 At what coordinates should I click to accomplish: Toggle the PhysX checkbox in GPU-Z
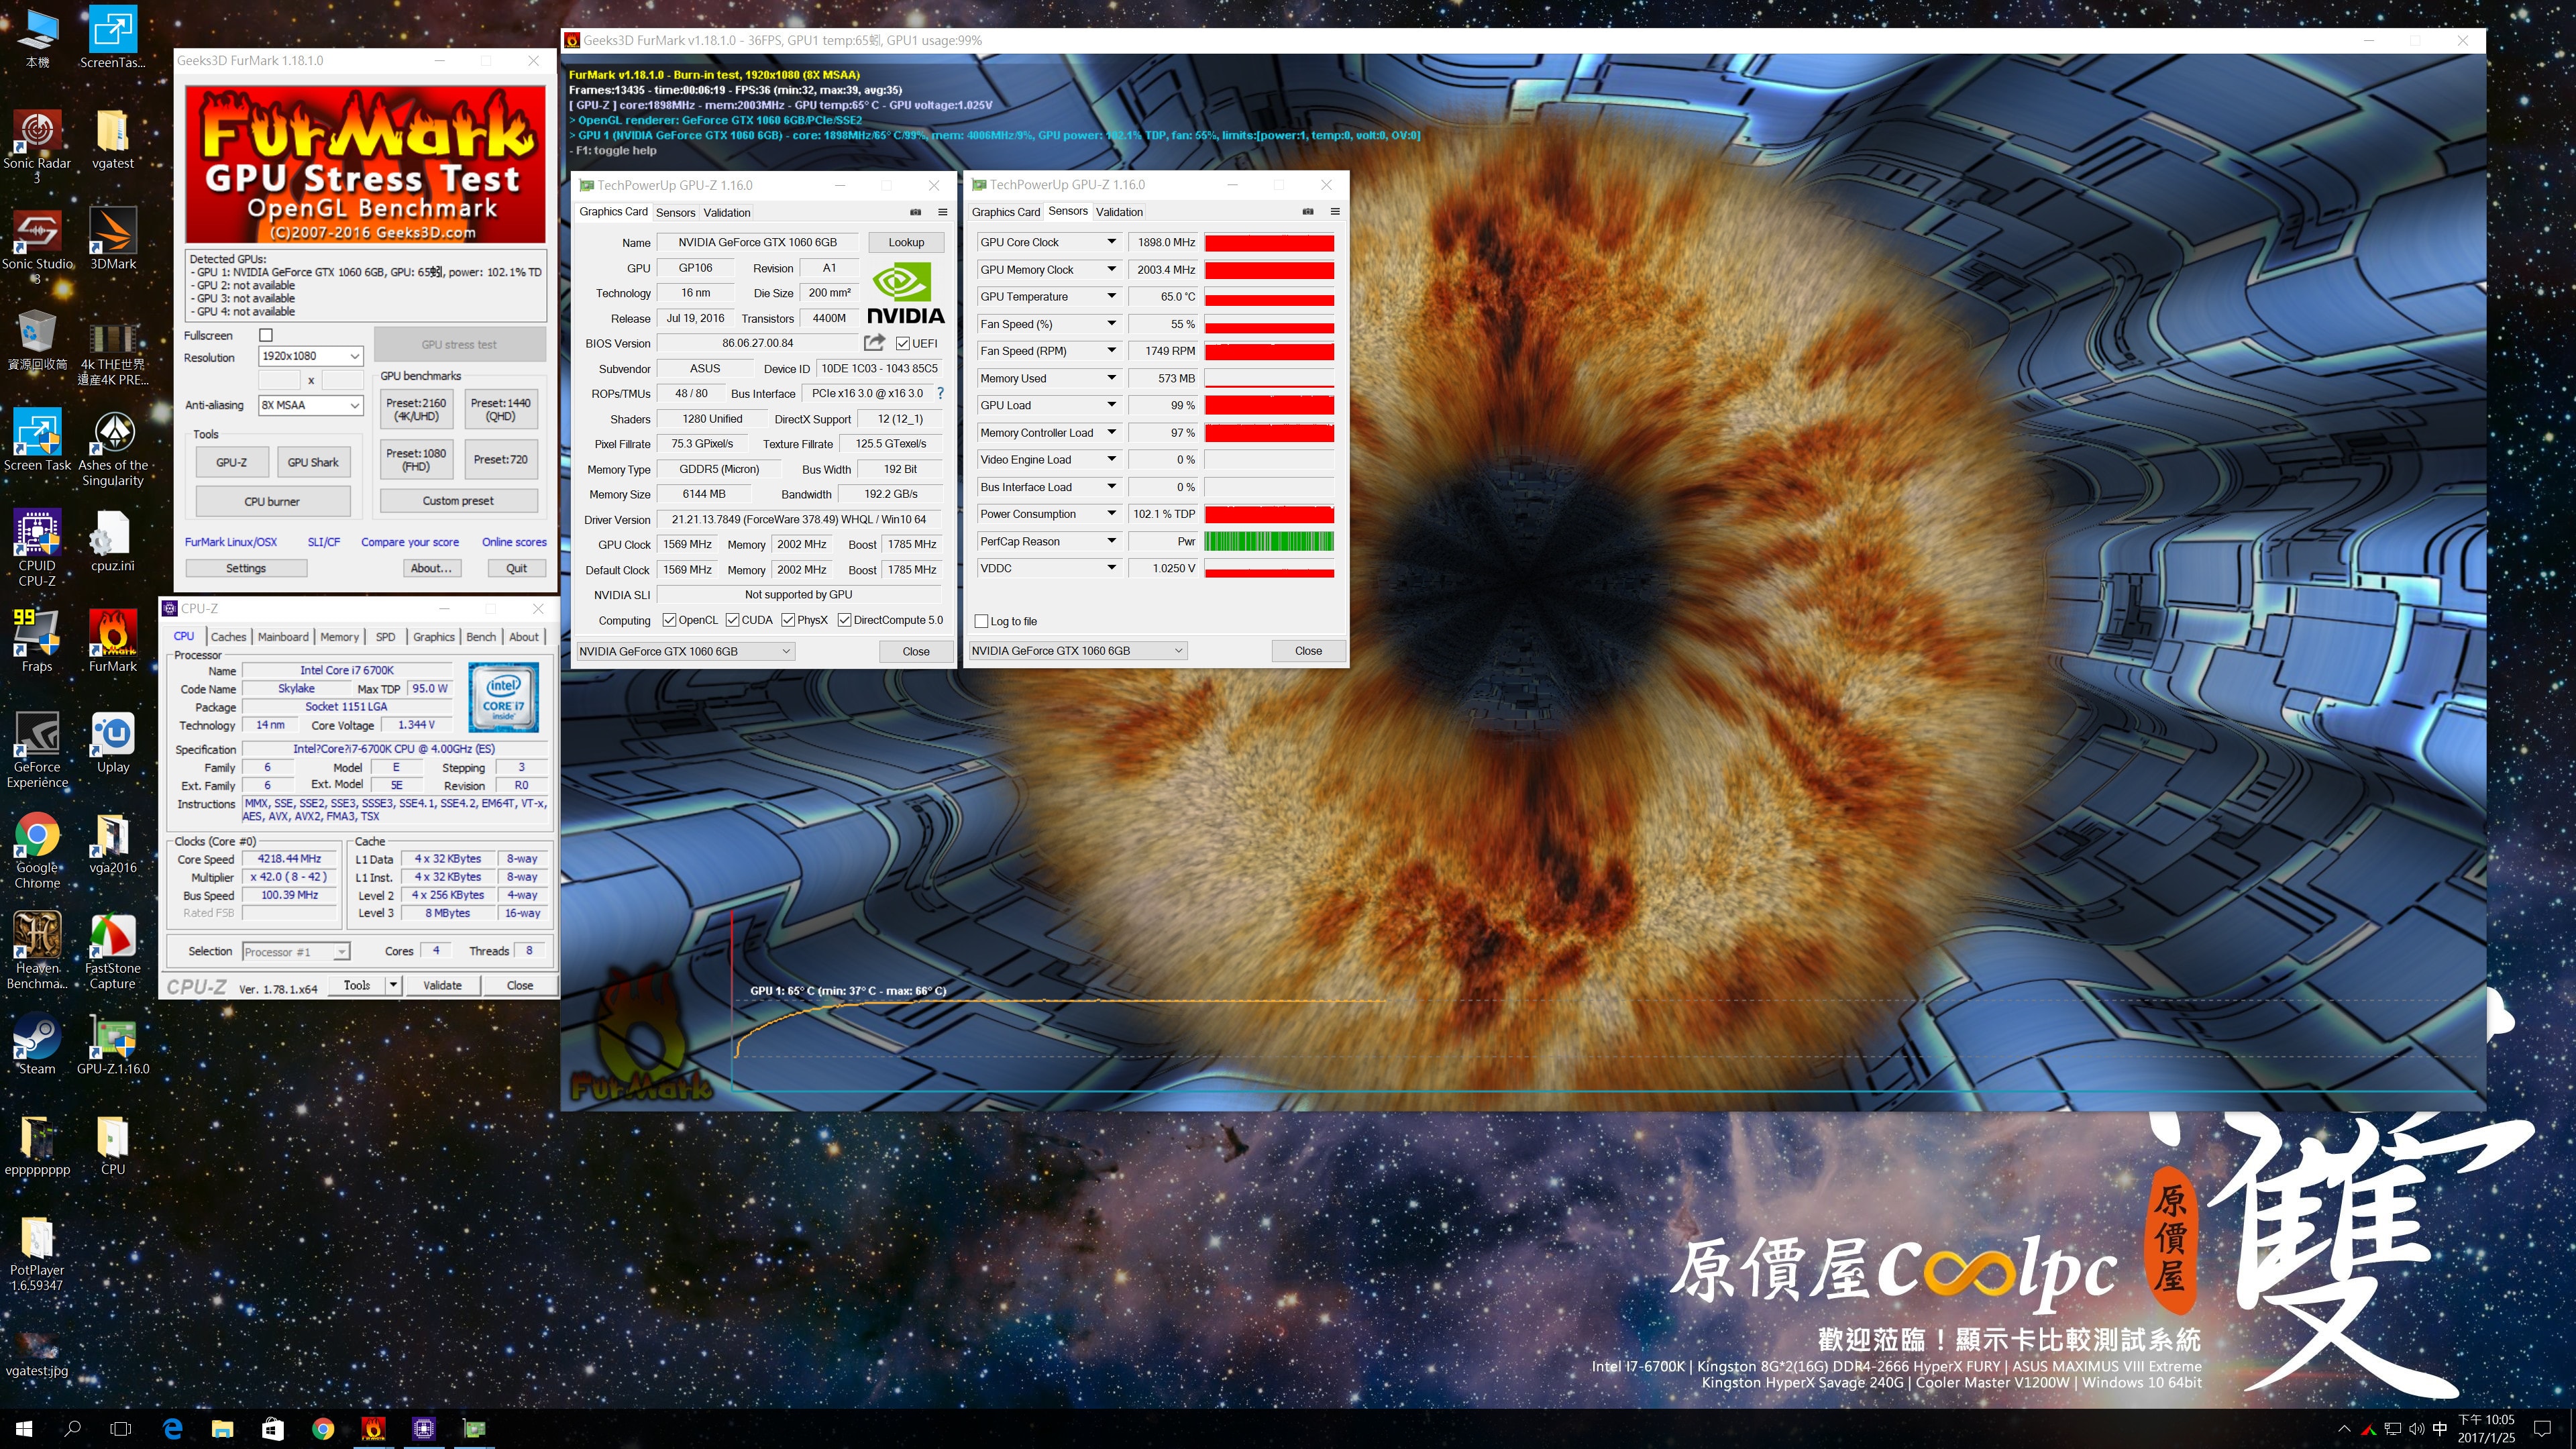click(x=788, y=620)
